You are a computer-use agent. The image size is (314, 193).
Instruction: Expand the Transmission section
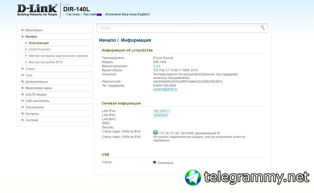tap(56, 107)
